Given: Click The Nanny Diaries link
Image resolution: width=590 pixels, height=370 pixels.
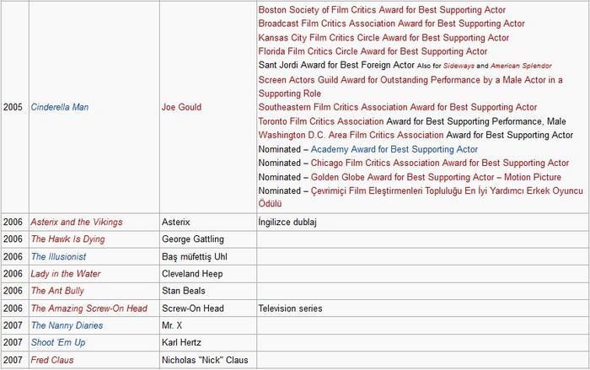Looking at the screenshot, I should [x=67, y=325].
